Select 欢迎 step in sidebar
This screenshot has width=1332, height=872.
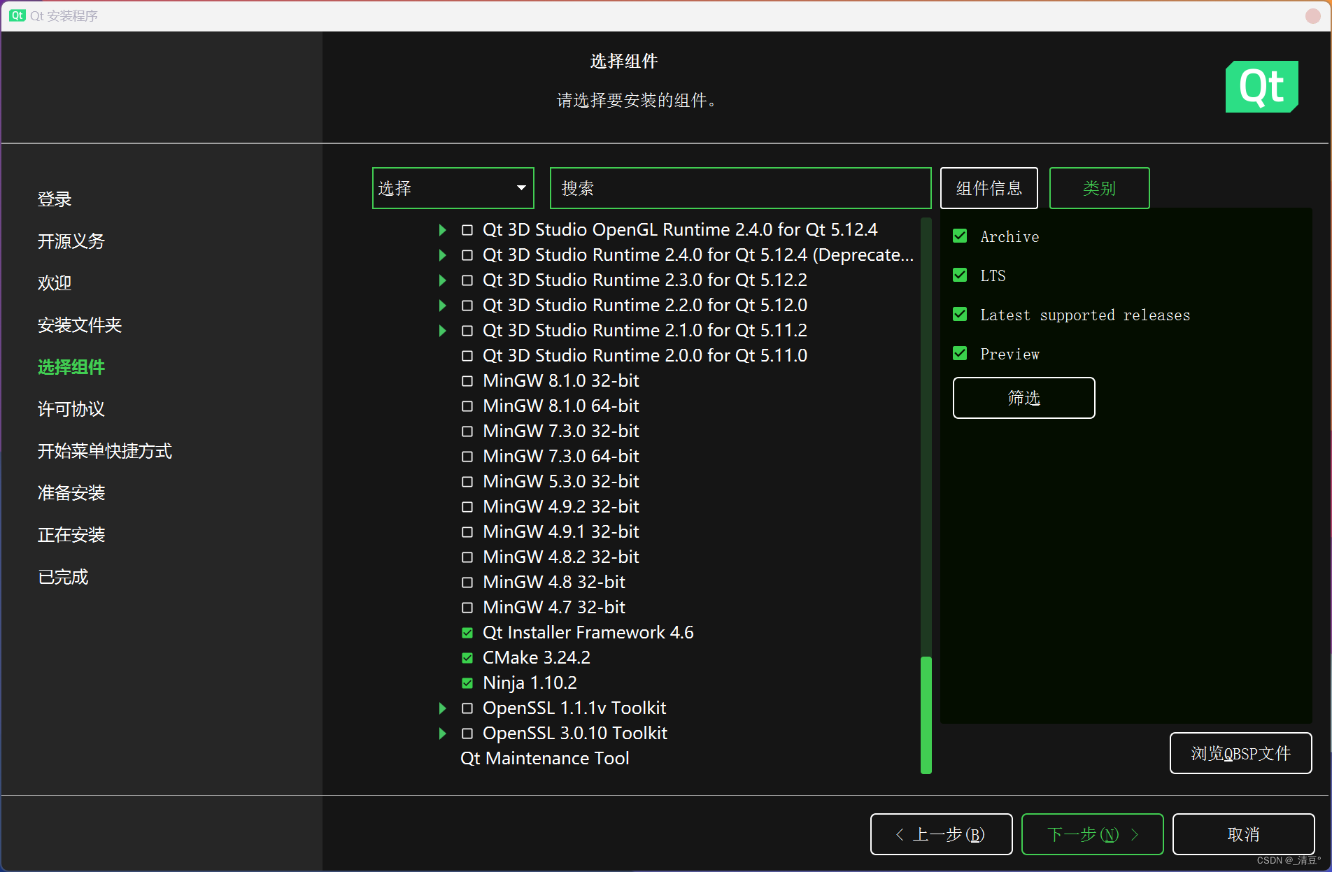click(x=55, y=283)
